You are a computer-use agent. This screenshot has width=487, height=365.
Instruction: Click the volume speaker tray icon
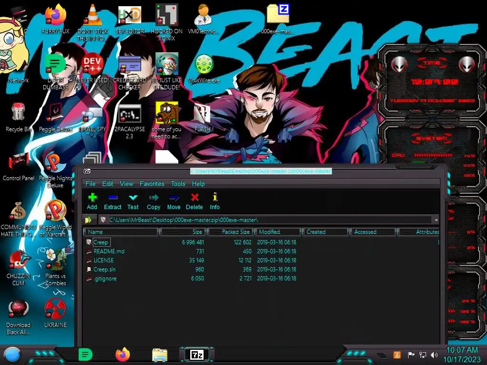tap(434, 355)
